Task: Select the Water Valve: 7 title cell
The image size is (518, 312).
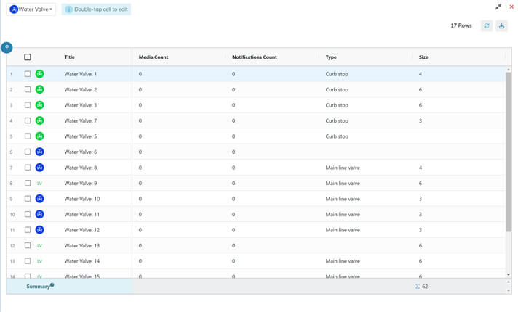Action: point(80,121)
